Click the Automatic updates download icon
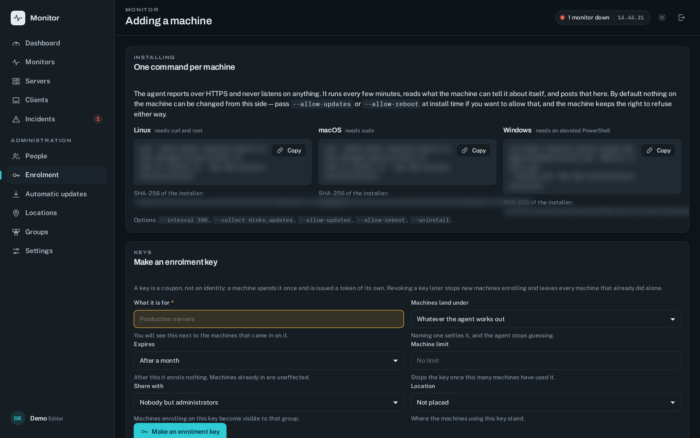Viewport: 700px width, 438px height. tap(16, 194)
